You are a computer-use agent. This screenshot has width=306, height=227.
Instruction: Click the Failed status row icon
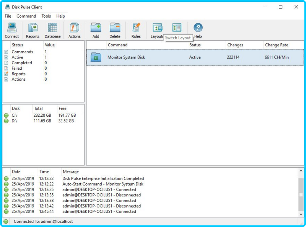click(6, 69)
